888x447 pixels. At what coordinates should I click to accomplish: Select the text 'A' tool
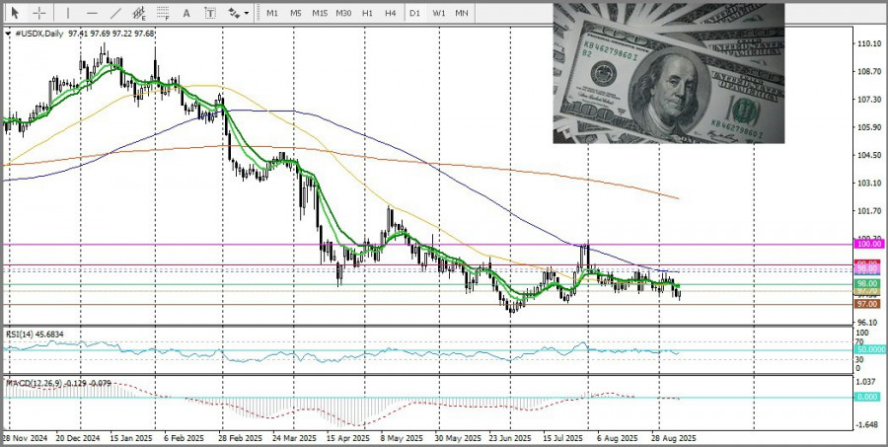(x=186, y=13)
